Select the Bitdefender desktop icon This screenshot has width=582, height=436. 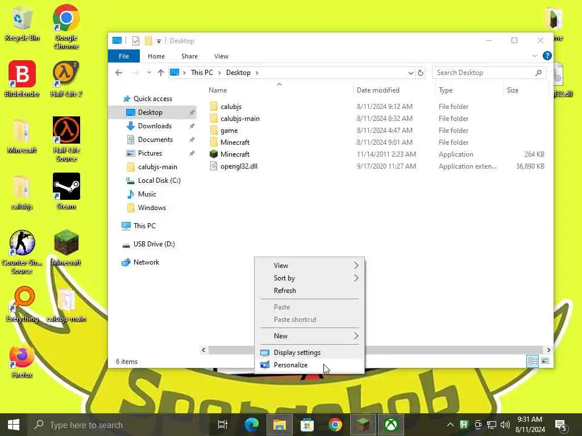(x=22, y=78)
